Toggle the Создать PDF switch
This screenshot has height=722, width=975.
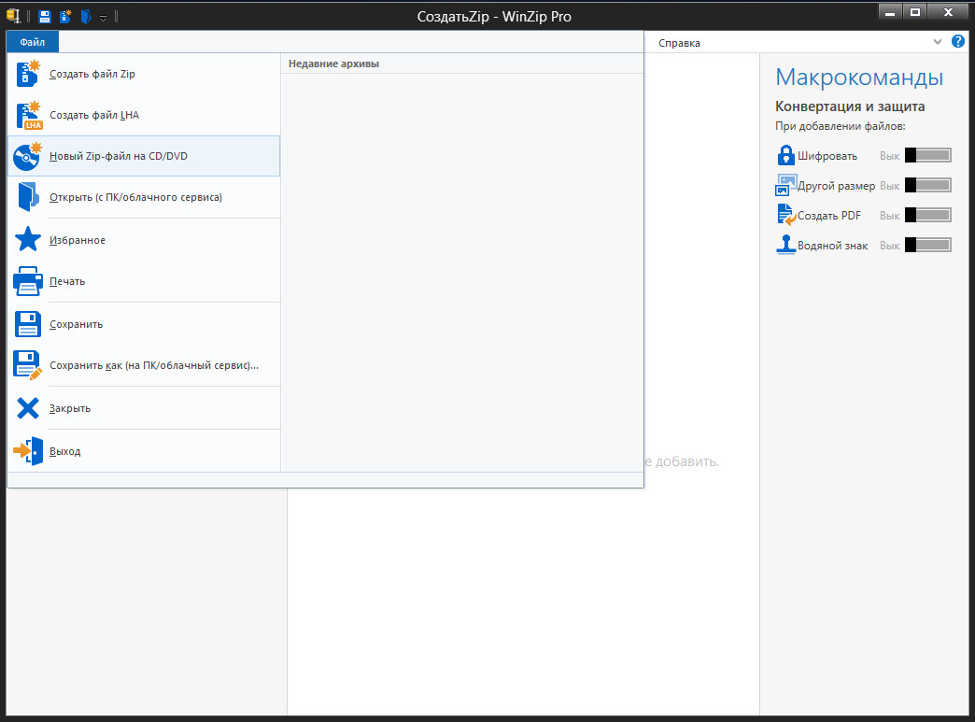[x=927, y=215]
